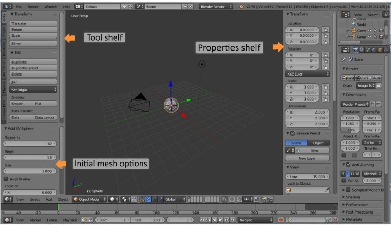Screen dimensions: 391x226
Task: Disable the Anti-Aliasing checkbox
Action: pyautogui.click(x=345, y=165)
